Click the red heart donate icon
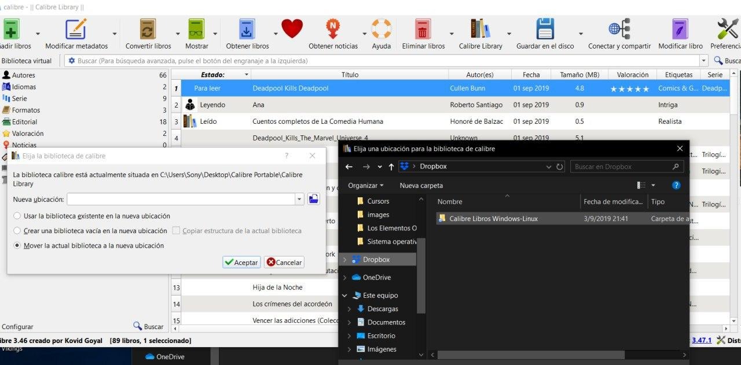Viewport: 741px width, 365px height. click(292, 28)
